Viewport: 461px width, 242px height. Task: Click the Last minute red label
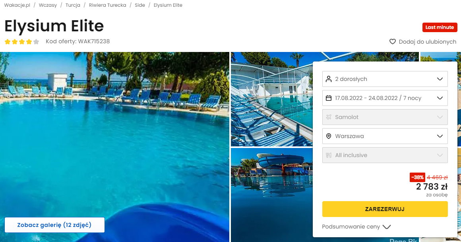440,27
